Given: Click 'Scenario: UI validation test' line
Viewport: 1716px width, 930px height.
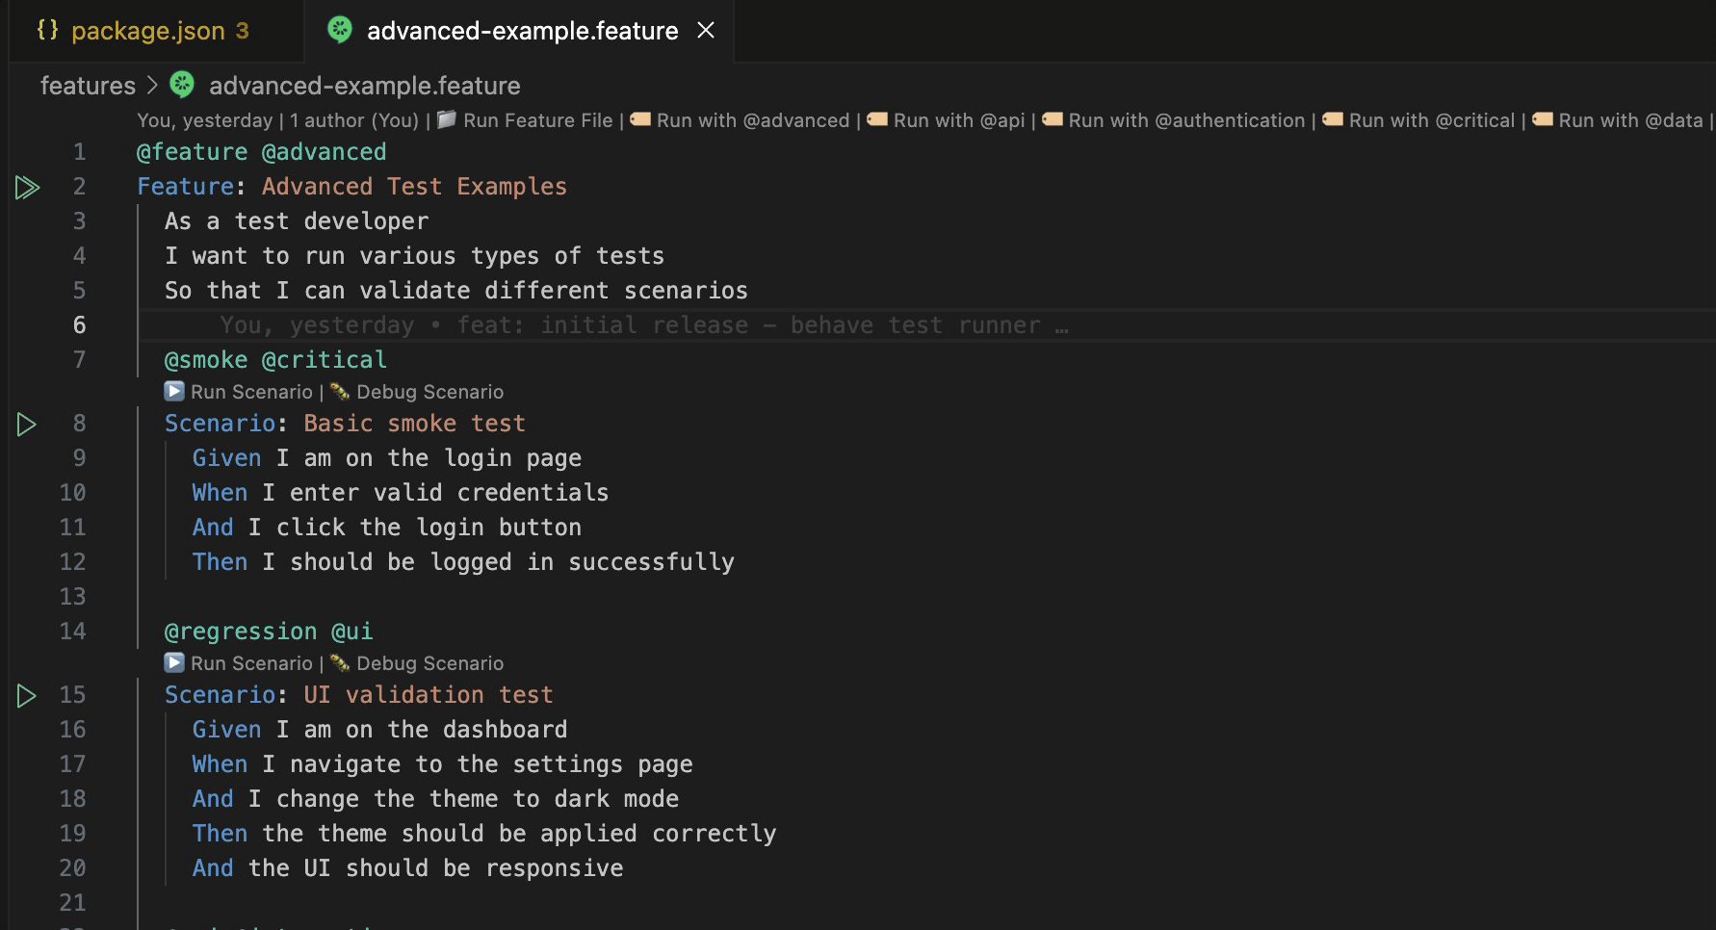Looking at the screenshot, I should pos(359,695).
